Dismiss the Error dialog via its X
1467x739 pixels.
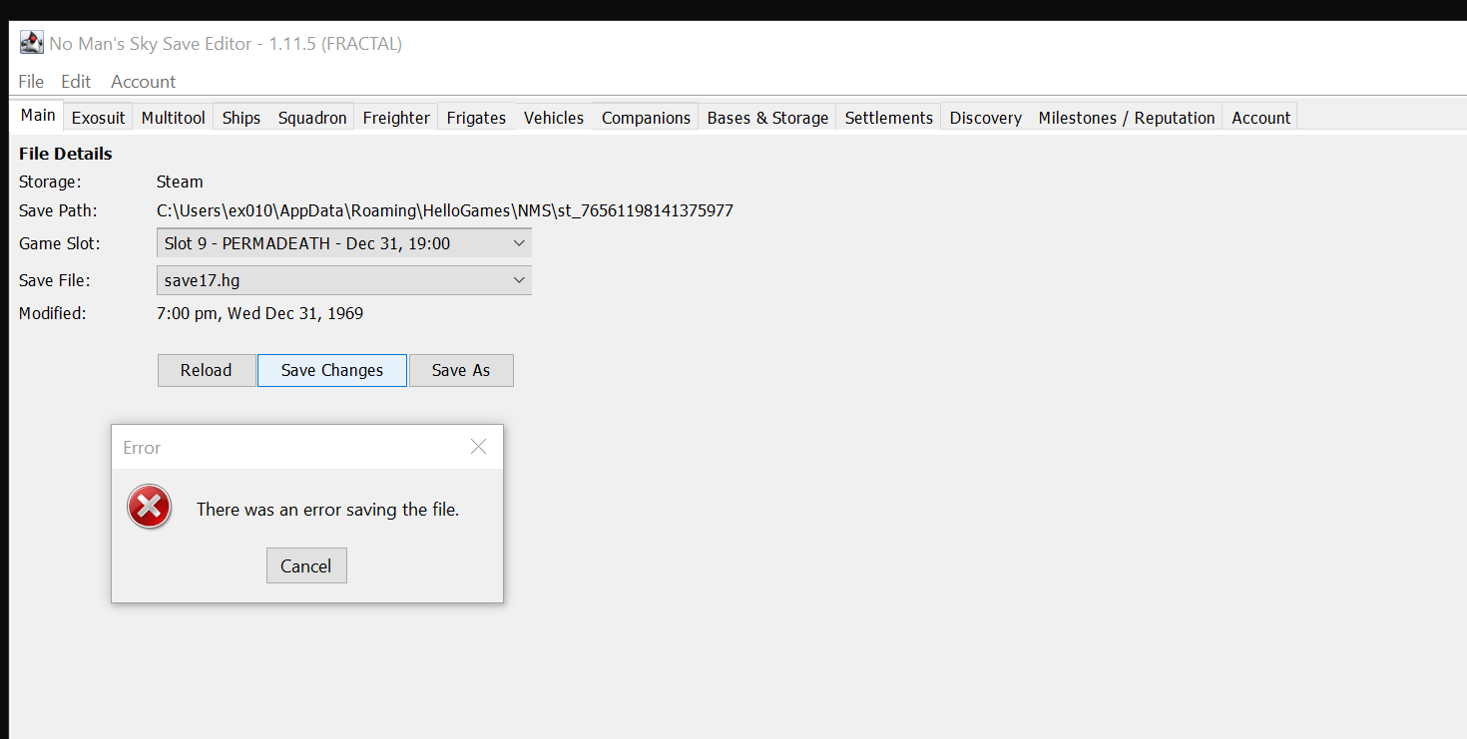click(x=478, y=447)
